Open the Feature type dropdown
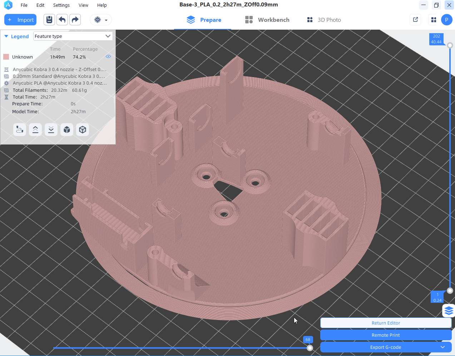 pyautogui.click(x=73, y=36)
